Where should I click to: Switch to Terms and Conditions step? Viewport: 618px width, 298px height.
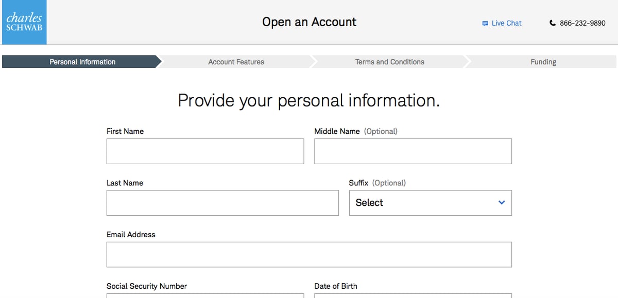pyautogui.click(x=389, y=62)
